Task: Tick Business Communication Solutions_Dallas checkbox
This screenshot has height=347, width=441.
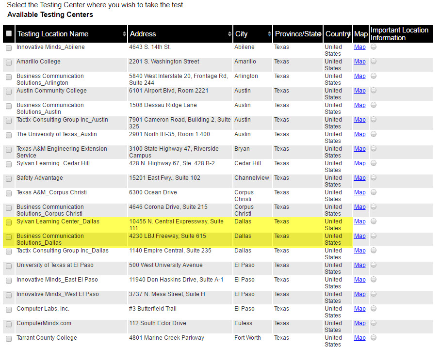Action: [x=9, y=237]
